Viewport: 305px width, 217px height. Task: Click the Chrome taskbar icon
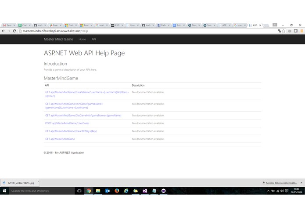point(89,191)
